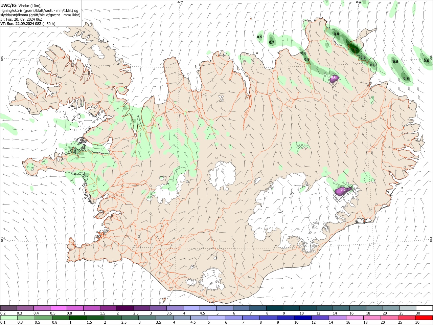Click the '0.4' label under the upper legend row
Screen dimensions: 433x325
(36, 313)
